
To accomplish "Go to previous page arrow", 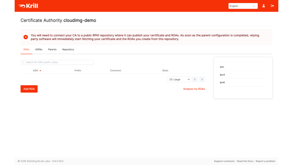I will [x=195, y=79].
